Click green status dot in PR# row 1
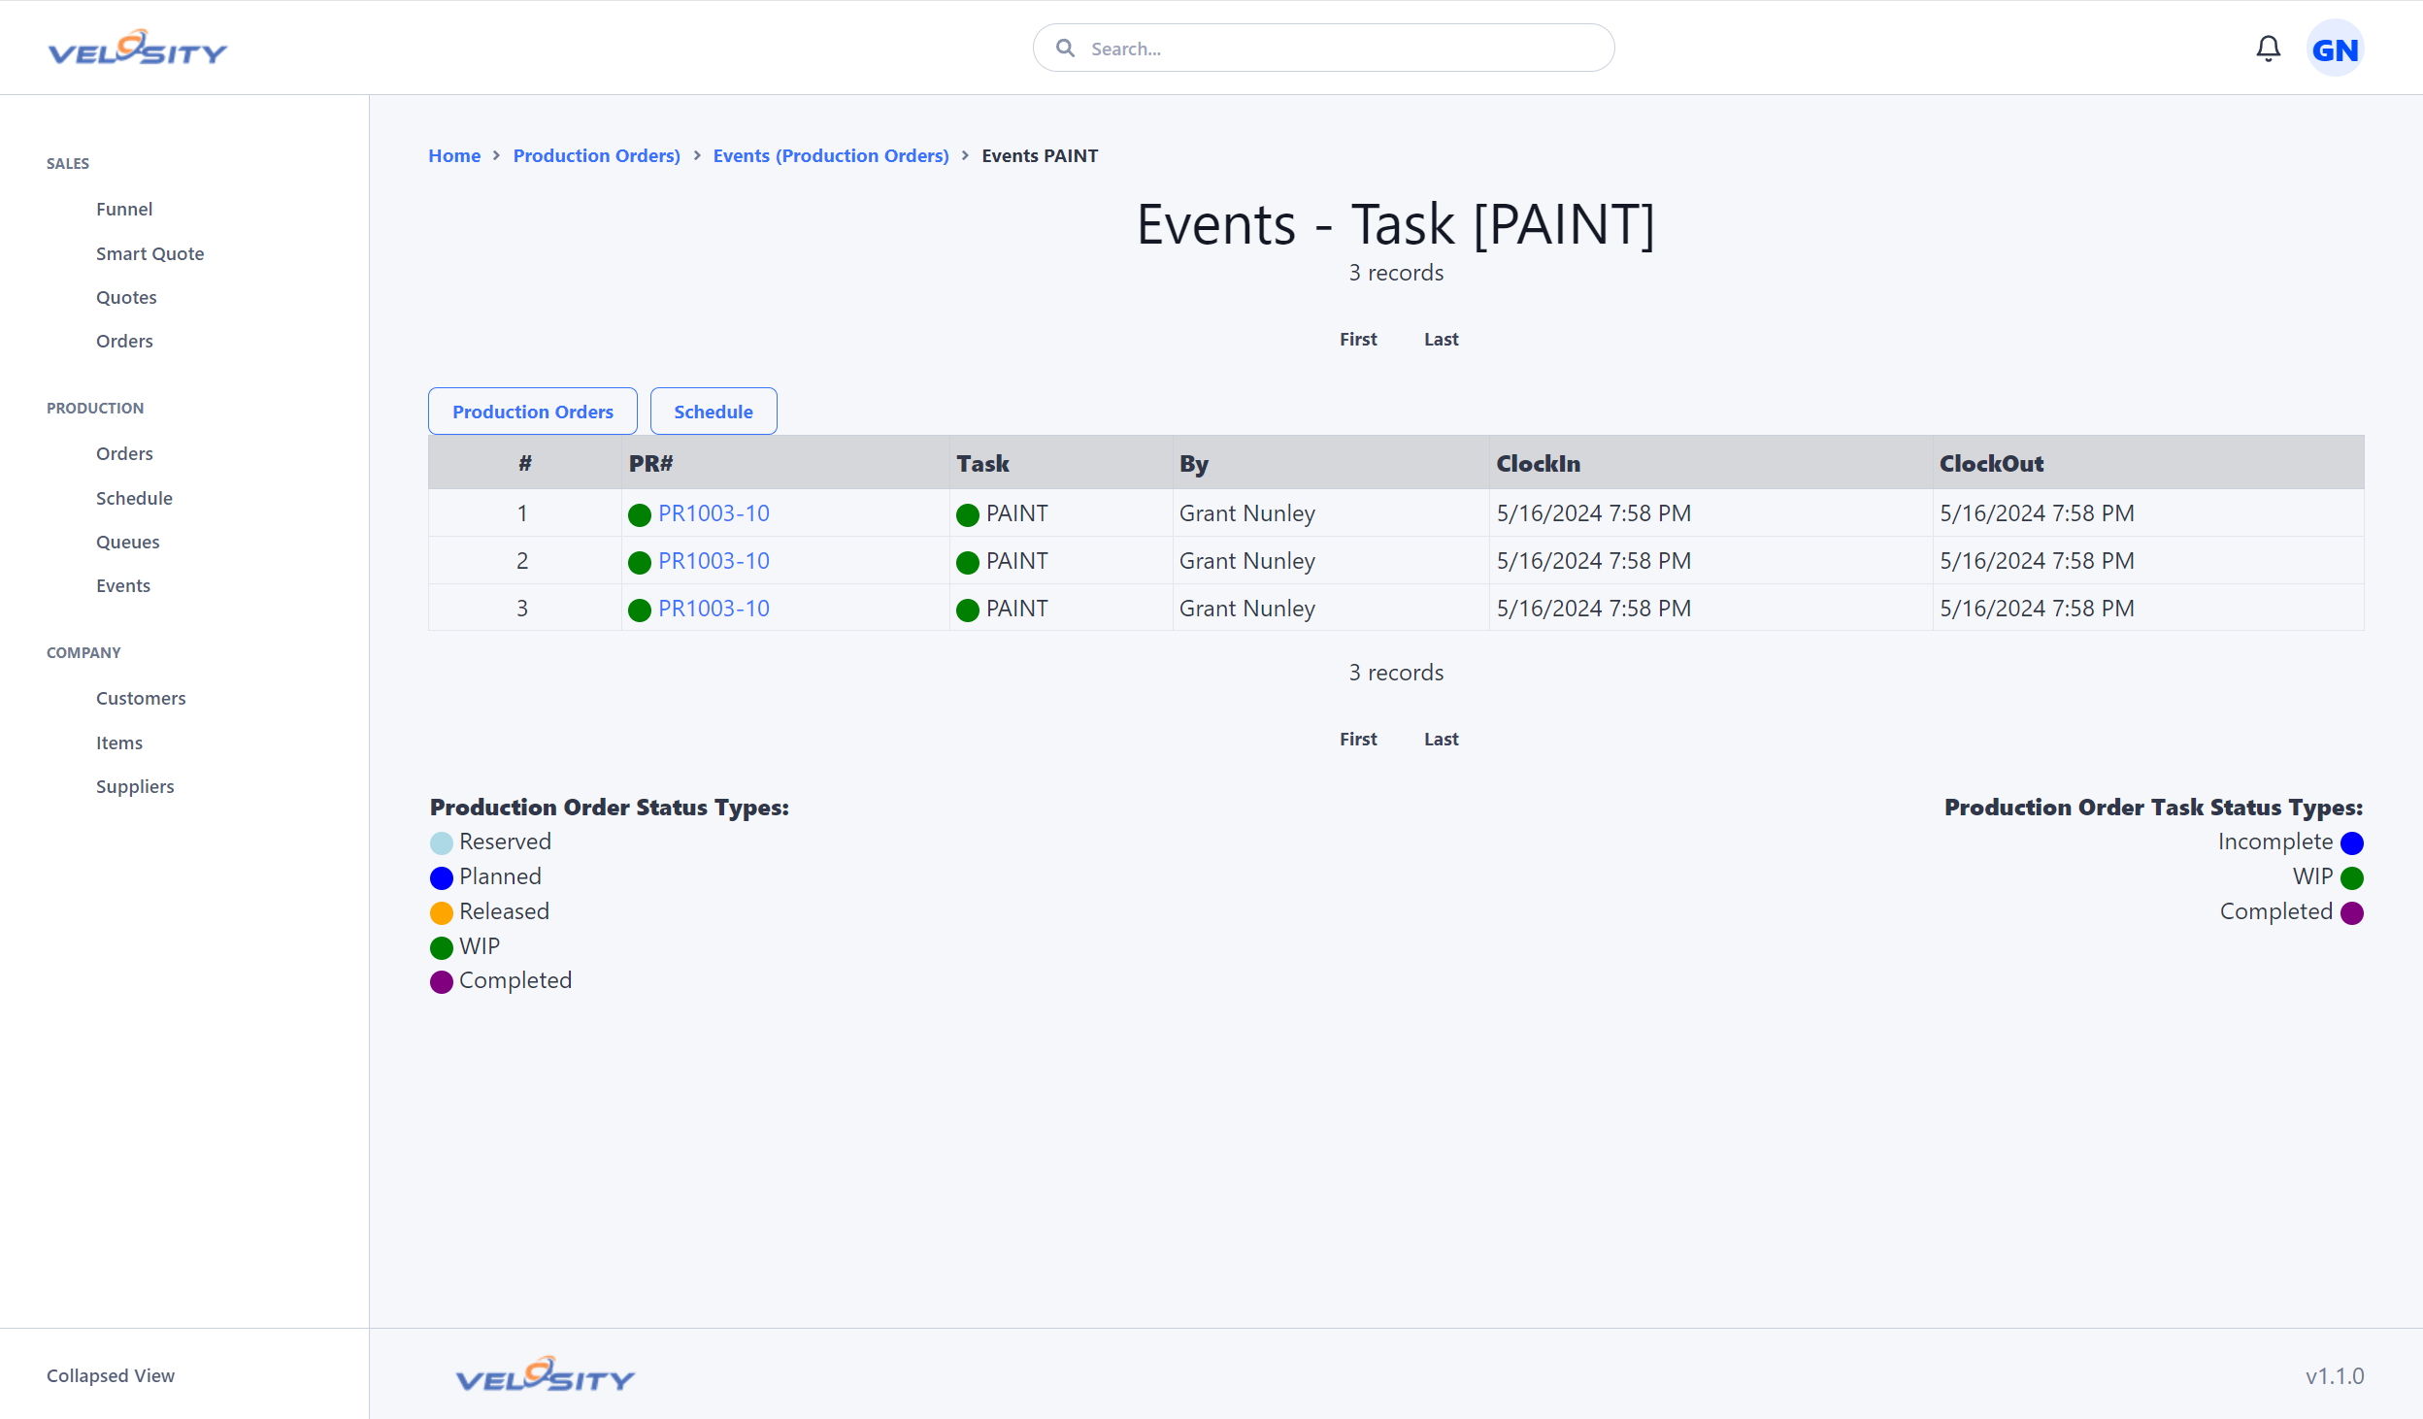The height and width of the screenshot is (1419, 2423). [640, 514]
